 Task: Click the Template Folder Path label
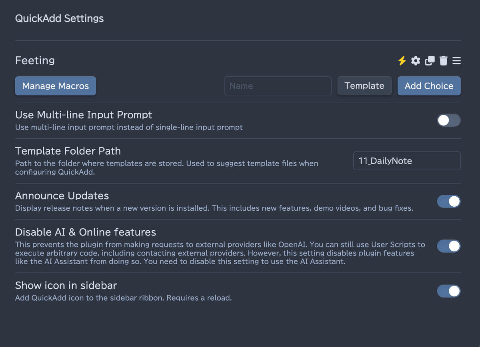click(68, 151)
